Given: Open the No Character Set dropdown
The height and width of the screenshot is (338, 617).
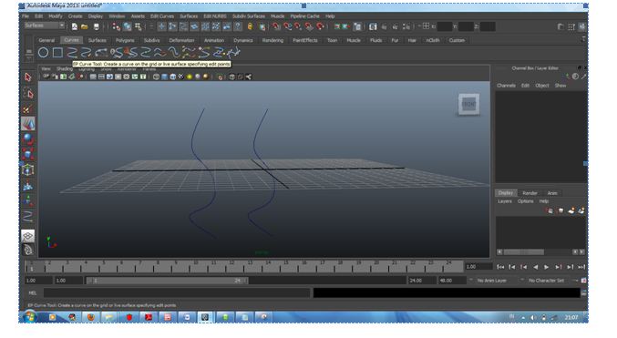Looking at the screenshot, I should pyautogui.click(x=546, y=281).
